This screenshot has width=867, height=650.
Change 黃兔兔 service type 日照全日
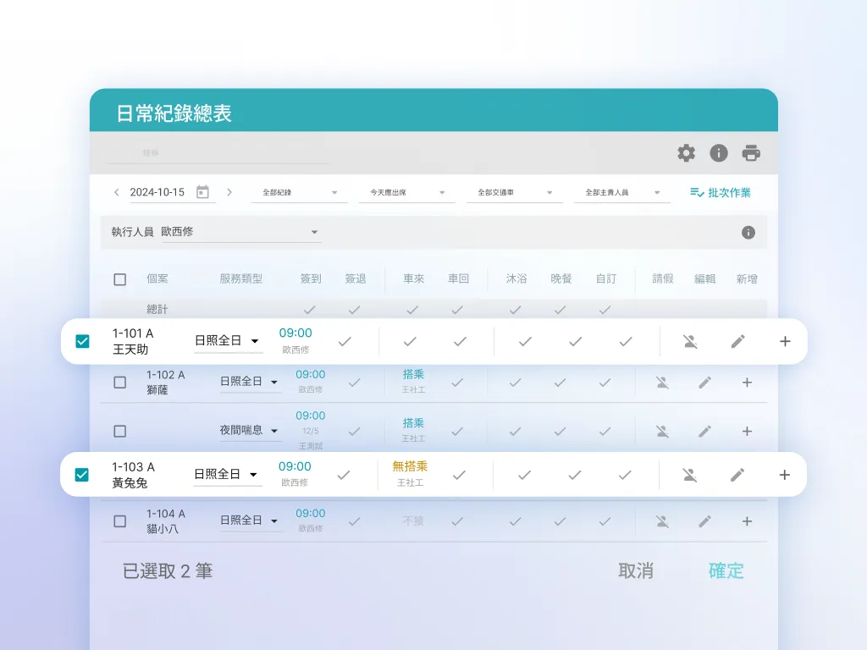[227, 474]
